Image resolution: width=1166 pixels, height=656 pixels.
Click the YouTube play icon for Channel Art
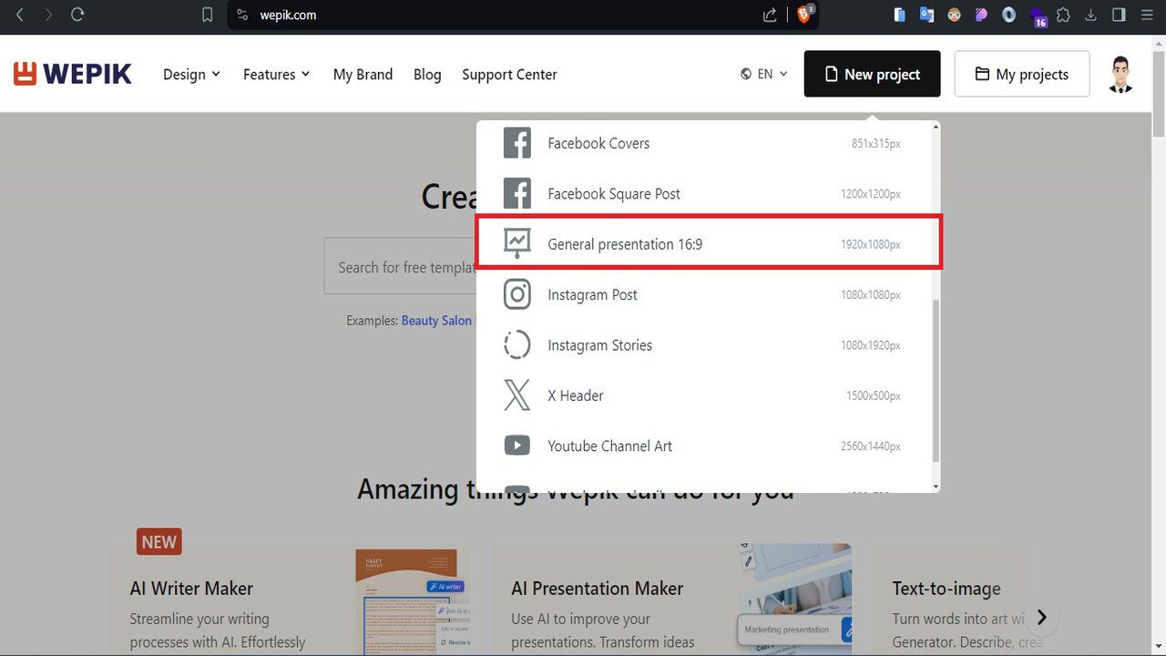(x=517, y=446)
